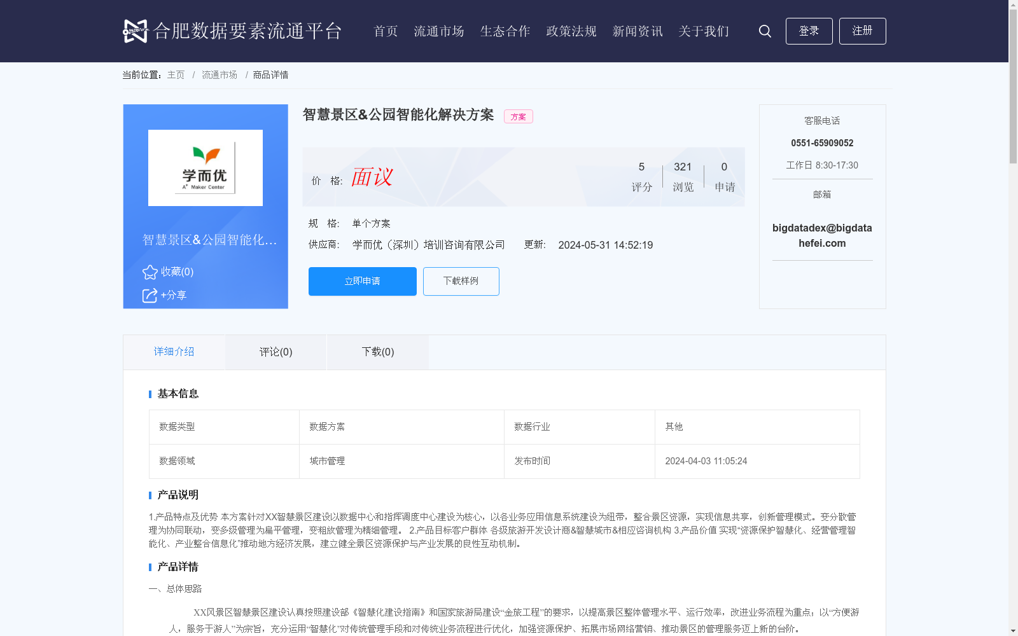
Task: Click the 登录 button
Action: tap(809, 31)
